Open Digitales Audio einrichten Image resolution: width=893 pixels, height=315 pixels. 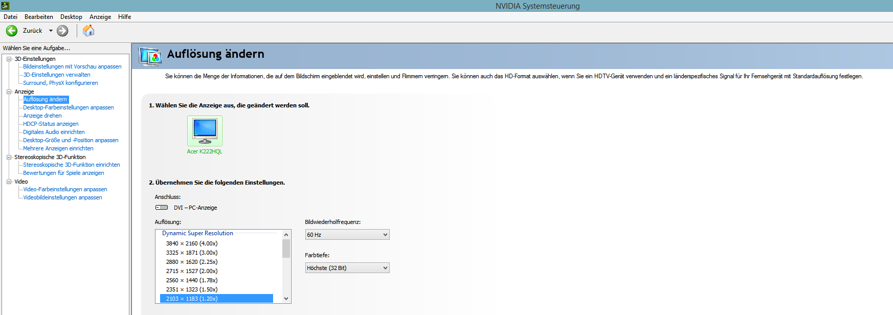54,132
